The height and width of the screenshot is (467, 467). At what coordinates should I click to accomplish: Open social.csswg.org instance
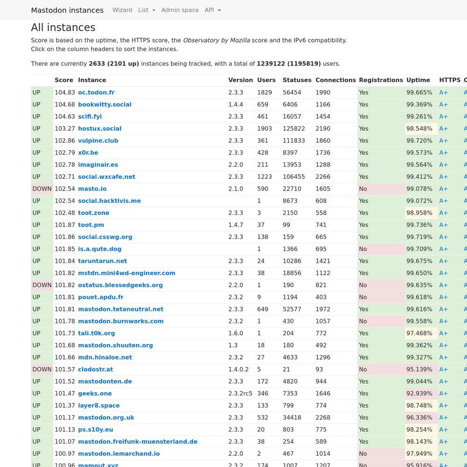click(x=105, y=237)
